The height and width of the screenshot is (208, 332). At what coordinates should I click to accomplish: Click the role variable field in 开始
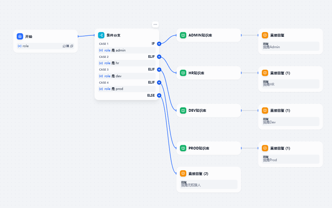[x=46, y=46]
